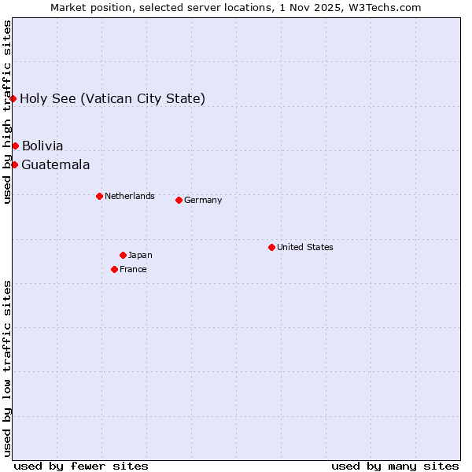Click the Germany label text
Viewport: 472px width, 472px height.
pyautogui.click(x=203, y=200)
